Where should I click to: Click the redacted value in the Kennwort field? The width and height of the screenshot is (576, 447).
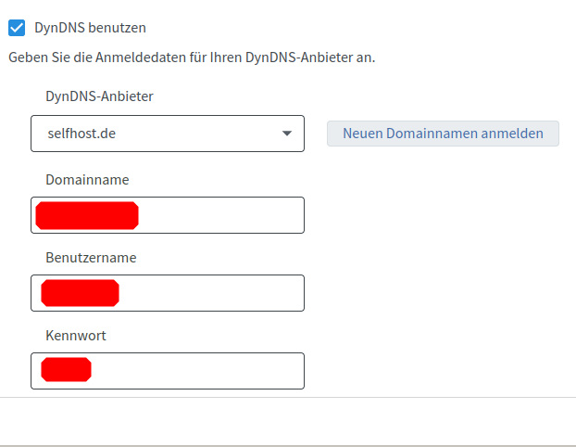(66, 370)
